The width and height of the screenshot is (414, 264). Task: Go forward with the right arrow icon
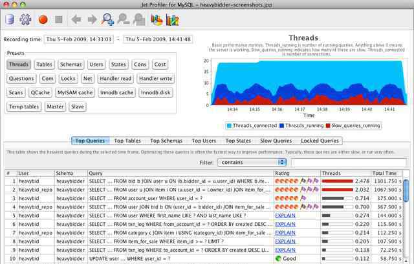pyautogui.click(x=92, y=20)
